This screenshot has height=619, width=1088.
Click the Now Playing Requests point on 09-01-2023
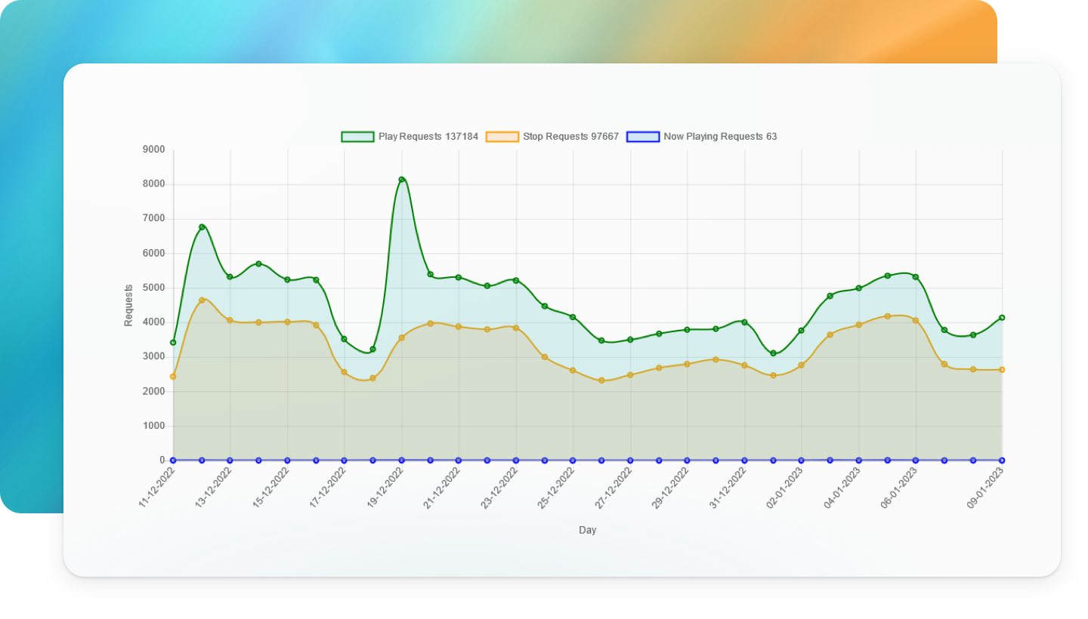1002,460
